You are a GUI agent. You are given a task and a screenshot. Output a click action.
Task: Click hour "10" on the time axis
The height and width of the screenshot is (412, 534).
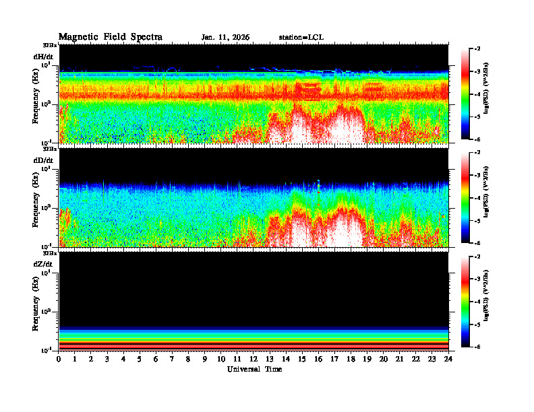(x=221, y=359)
